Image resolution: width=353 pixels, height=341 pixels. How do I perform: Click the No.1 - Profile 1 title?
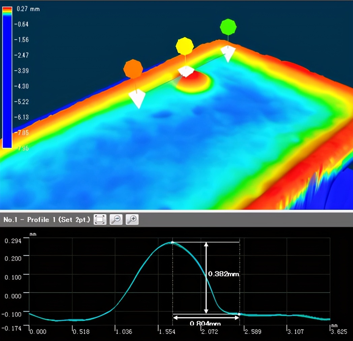pos(46,220)
